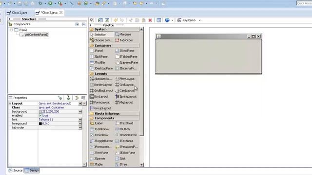Collapse the frame tree node
Viewport: 312px width, 175px height.
pos(11,30)
